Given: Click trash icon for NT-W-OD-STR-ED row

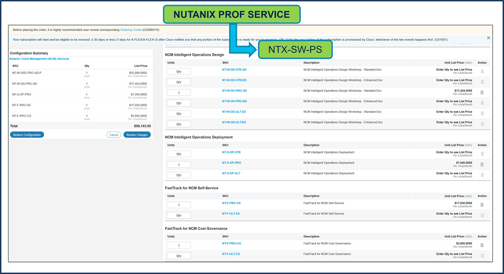Looking at the screenshot, I should coord(482,82).
